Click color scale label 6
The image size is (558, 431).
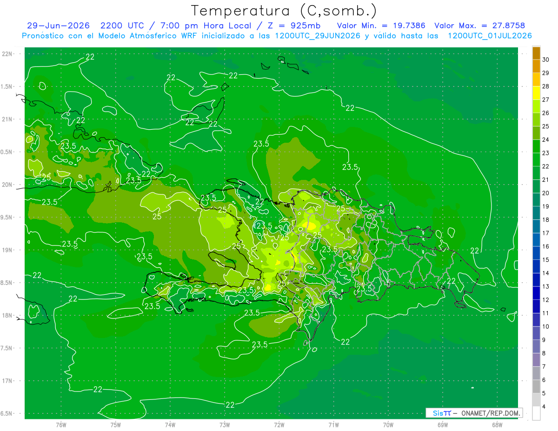[544, 380]
